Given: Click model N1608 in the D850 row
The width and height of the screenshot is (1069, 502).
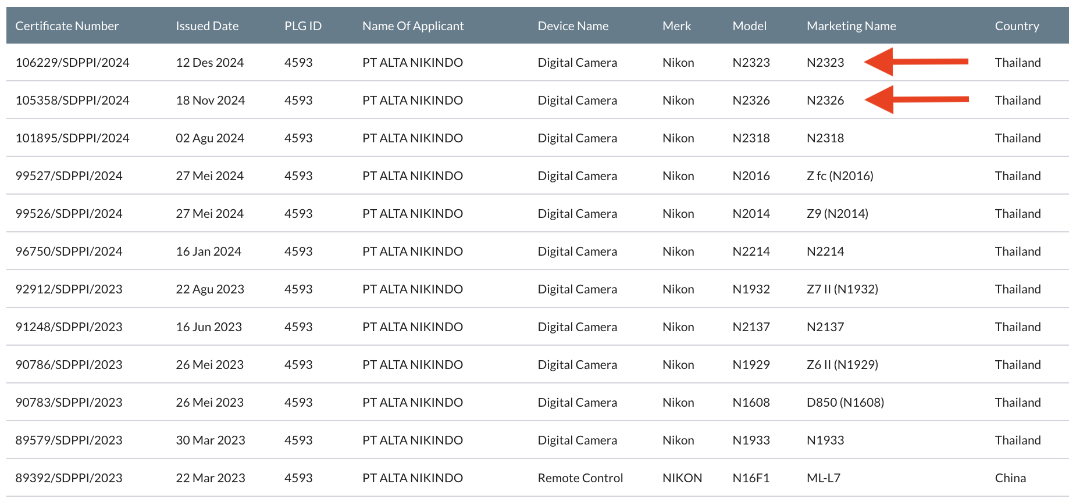Looking at the screenshot, I should [x=751, y=403].
